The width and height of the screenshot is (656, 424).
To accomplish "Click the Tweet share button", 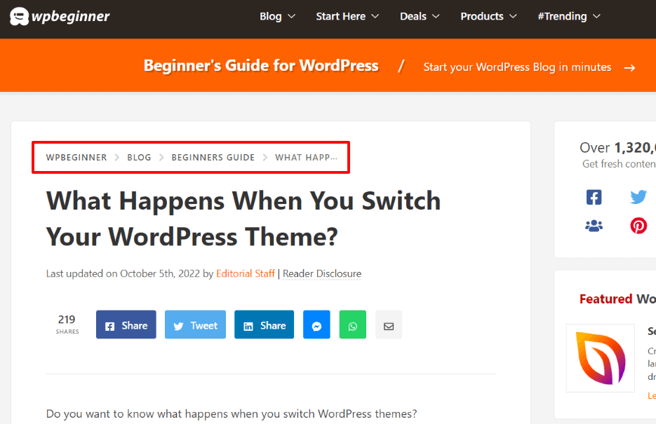I will pyautogui.click(x=195, y=324).
